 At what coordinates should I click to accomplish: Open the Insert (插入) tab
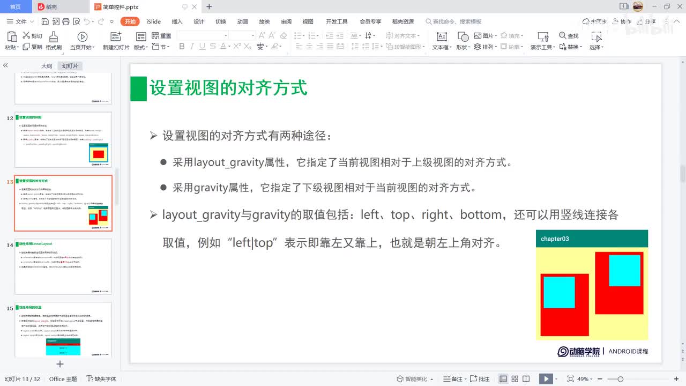pyautogui.click(x=177, y=21)
